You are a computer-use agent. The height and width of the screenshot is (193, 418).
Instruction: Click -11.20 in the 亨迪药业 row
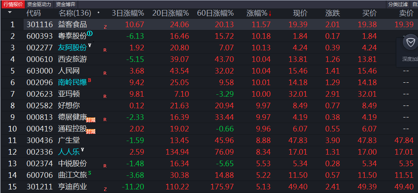133,186
